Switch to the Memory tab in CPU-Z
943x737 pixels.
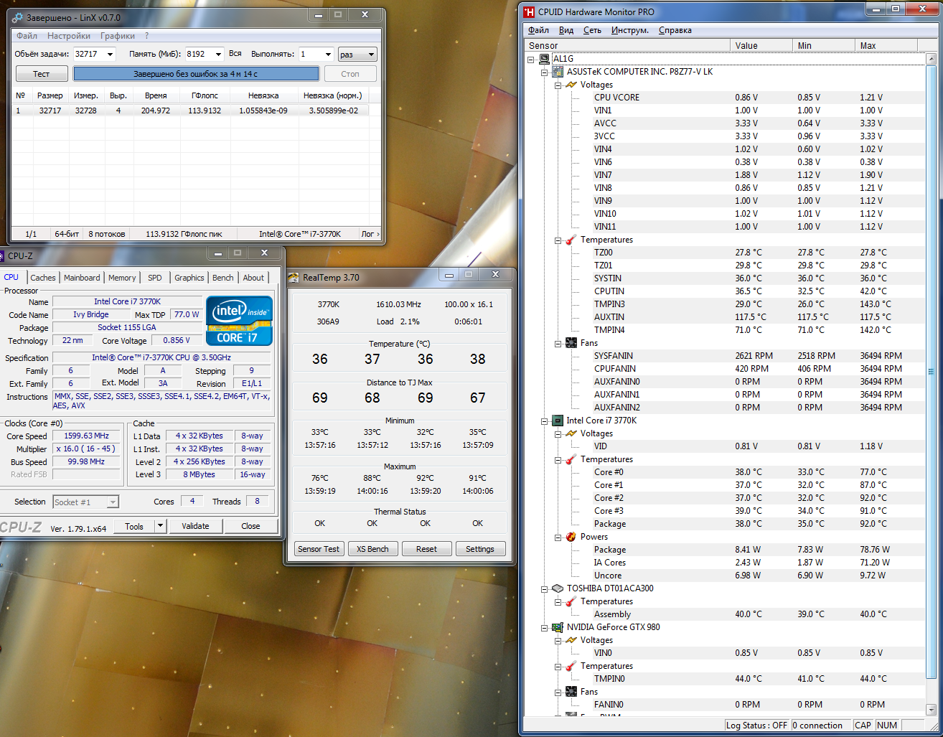coord(122,278)
